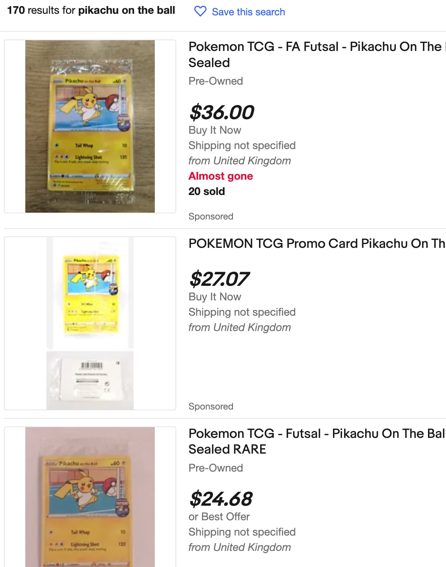Click the red "Almost gone" text

click(x=221, y=176)
